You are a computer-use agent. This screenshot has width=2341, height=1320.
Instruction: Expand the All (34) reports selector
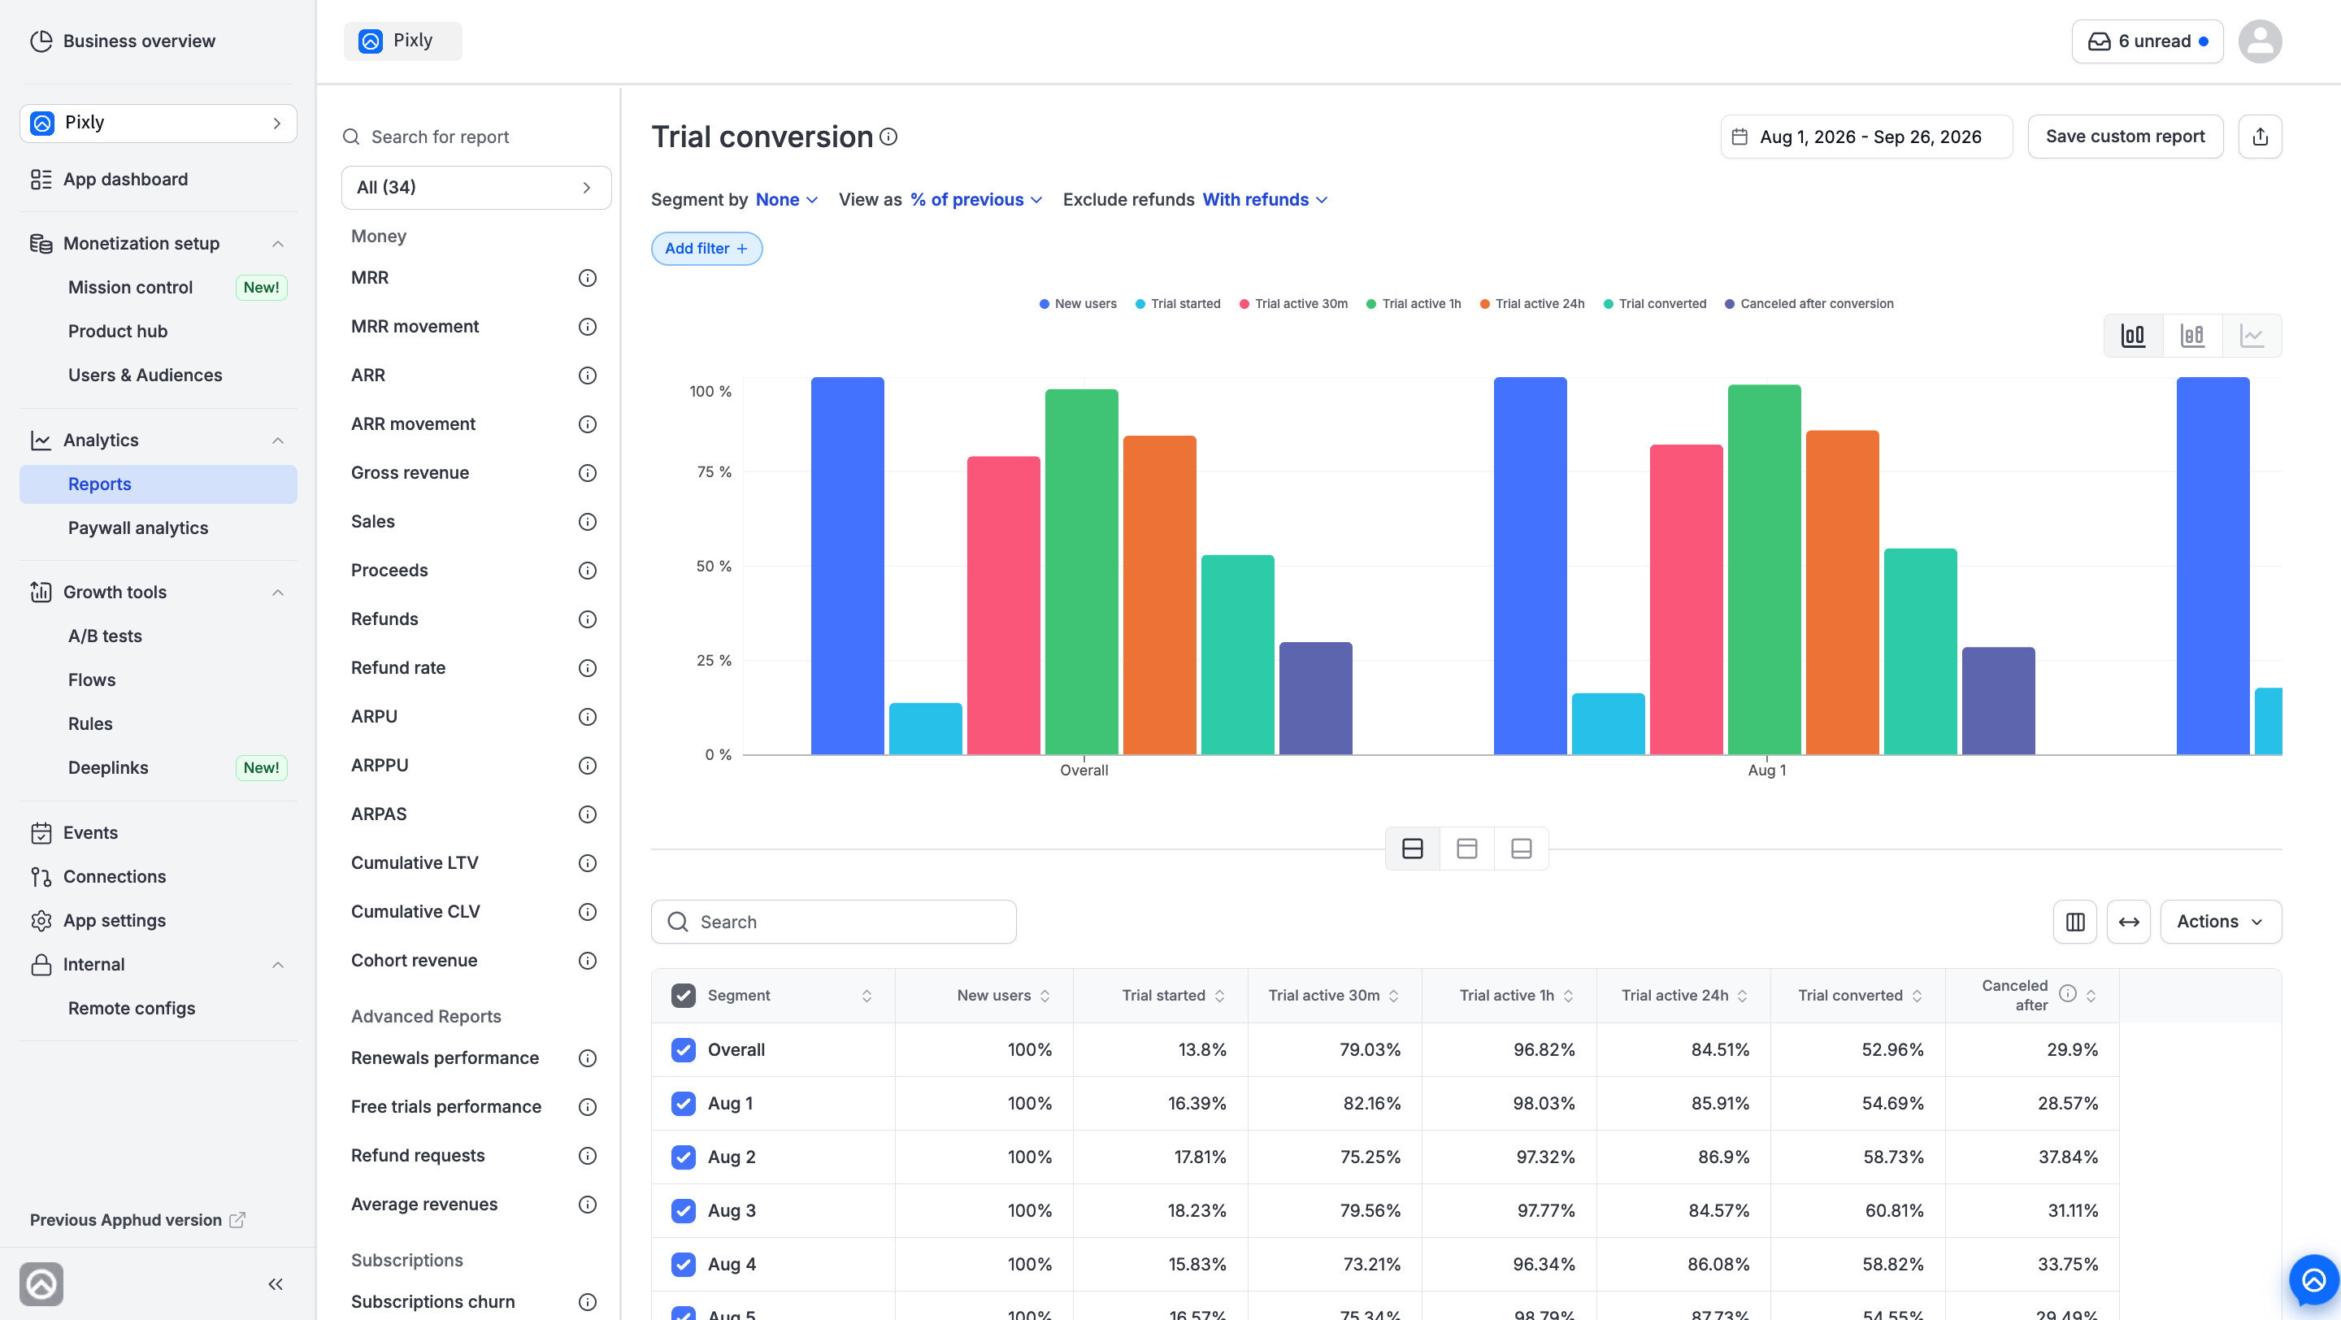coord(476,187)
